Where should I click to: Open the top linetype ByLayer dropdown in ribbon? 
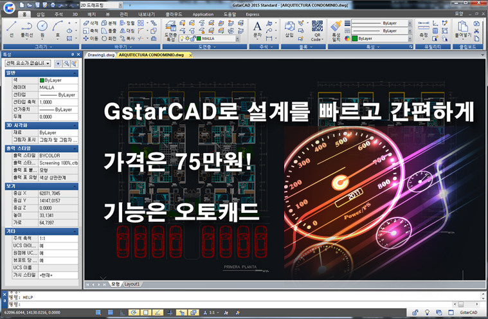pos(410,23)
